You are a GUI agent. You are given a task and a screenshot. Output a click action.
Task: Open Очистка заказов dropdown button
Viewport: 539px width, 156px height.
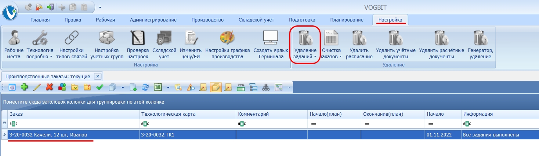tap(331, 45)
